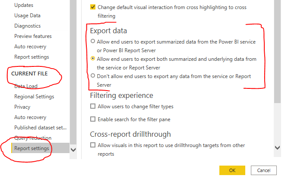Select radio allowing summarized data export only
The width and height of the screenshot is (288, 185).
93,41
